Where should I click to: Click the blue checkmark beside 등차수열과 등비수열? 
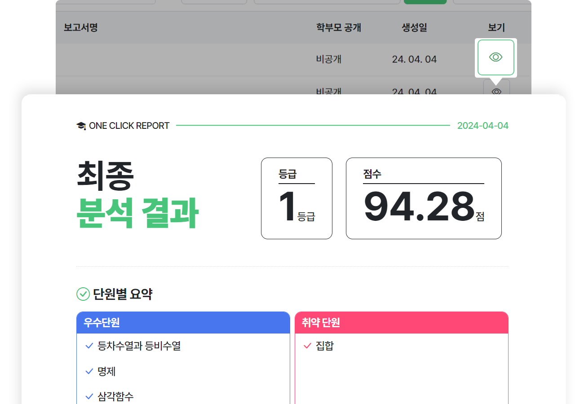pyautogui.click(x=89, y=346)
